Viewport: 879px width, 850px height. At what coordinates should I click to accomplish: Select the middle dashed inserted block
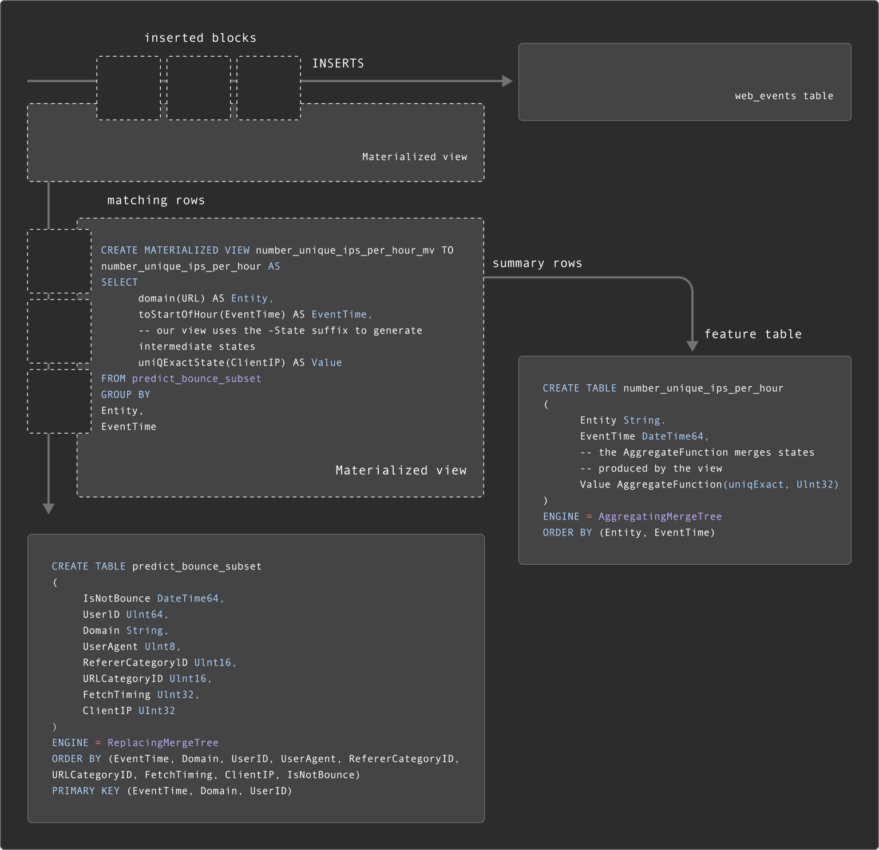[x=199, y=88]
